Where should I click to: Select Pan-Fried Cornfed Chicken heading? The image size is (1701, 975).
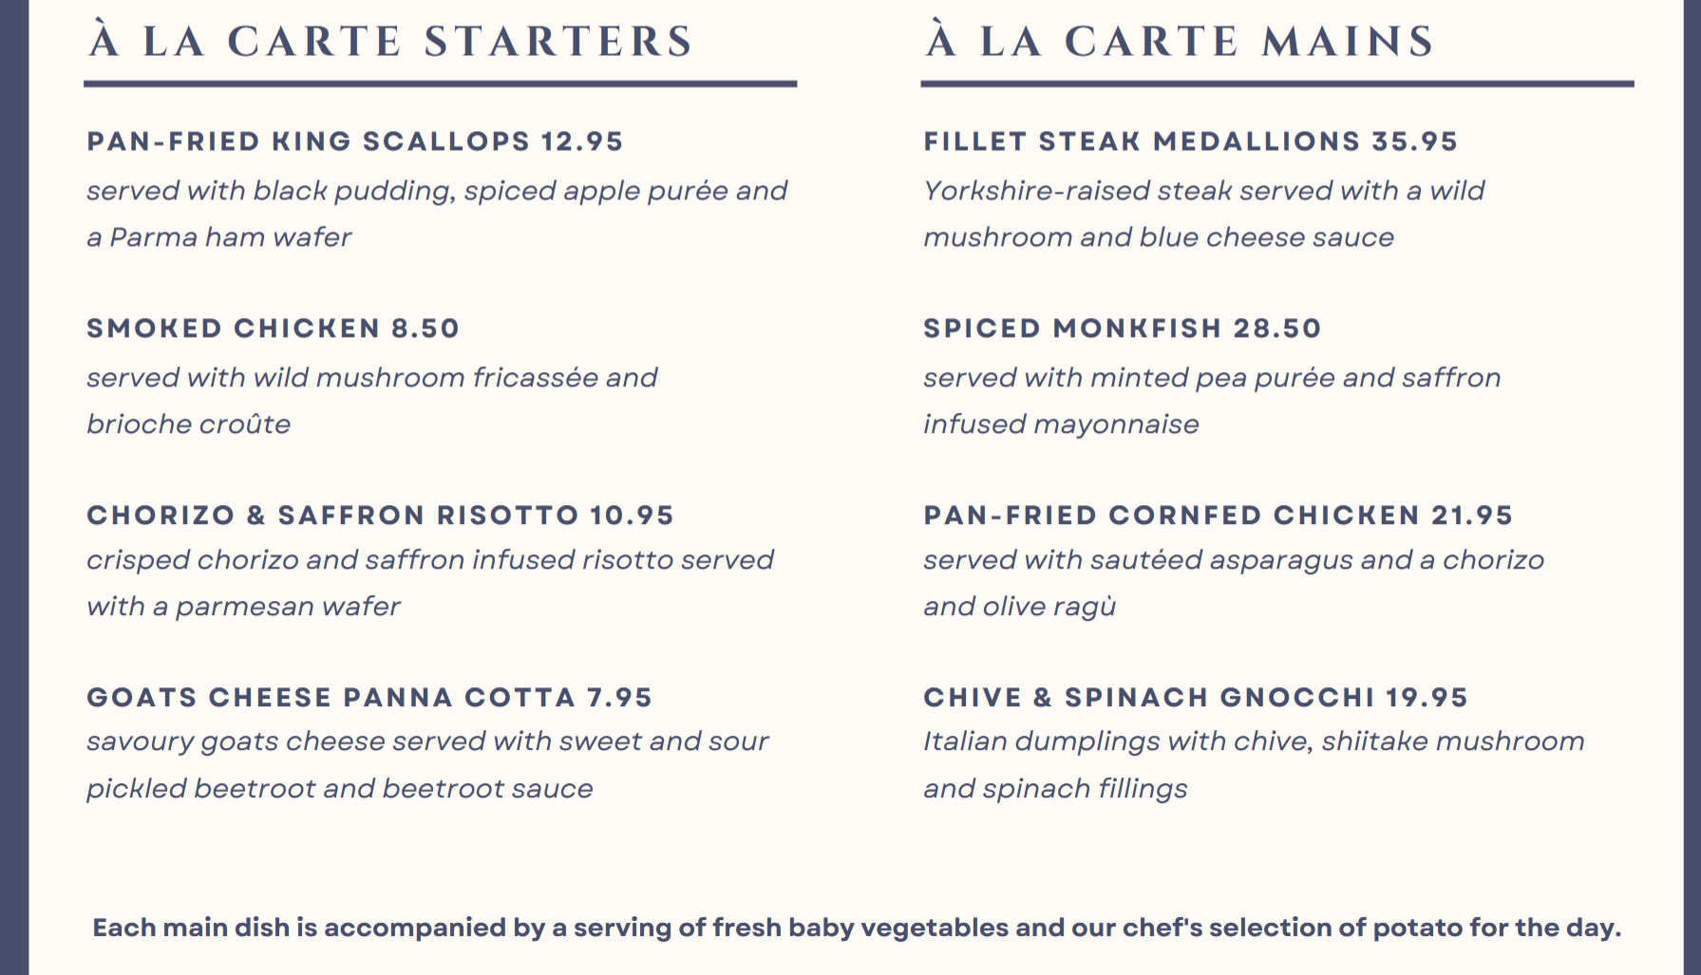(1218, 516)
